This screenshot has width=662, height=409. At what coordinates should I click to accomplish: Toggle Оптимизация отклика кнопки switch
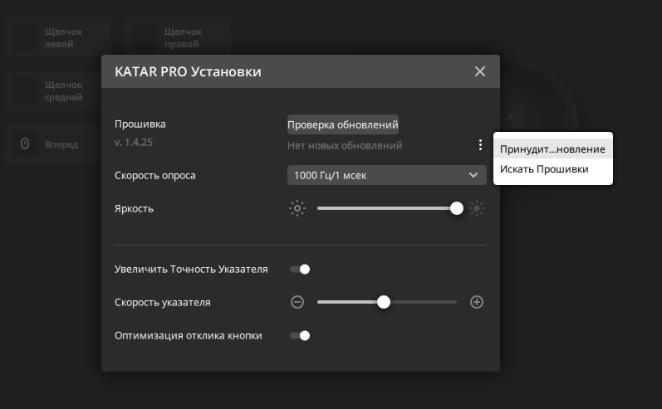pos(300,336)
